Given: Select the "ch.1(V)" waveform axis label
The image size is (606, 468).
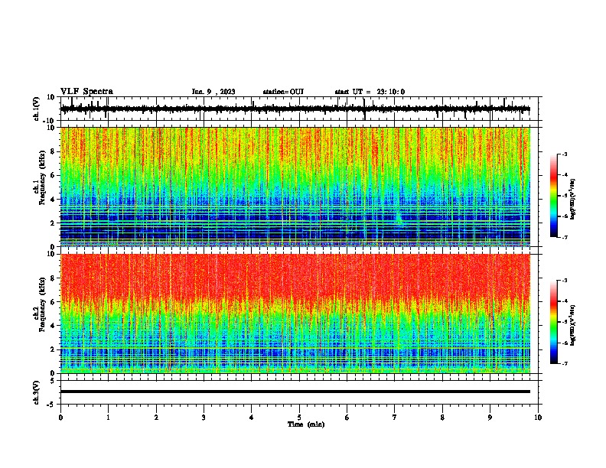Looking at the screenshot, I should [37, 109].
